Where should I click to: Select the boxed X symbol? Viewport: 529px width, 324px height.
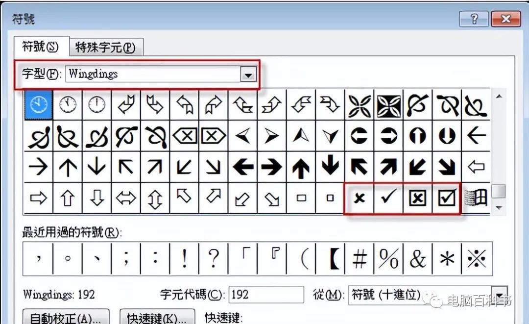(418, 198)
